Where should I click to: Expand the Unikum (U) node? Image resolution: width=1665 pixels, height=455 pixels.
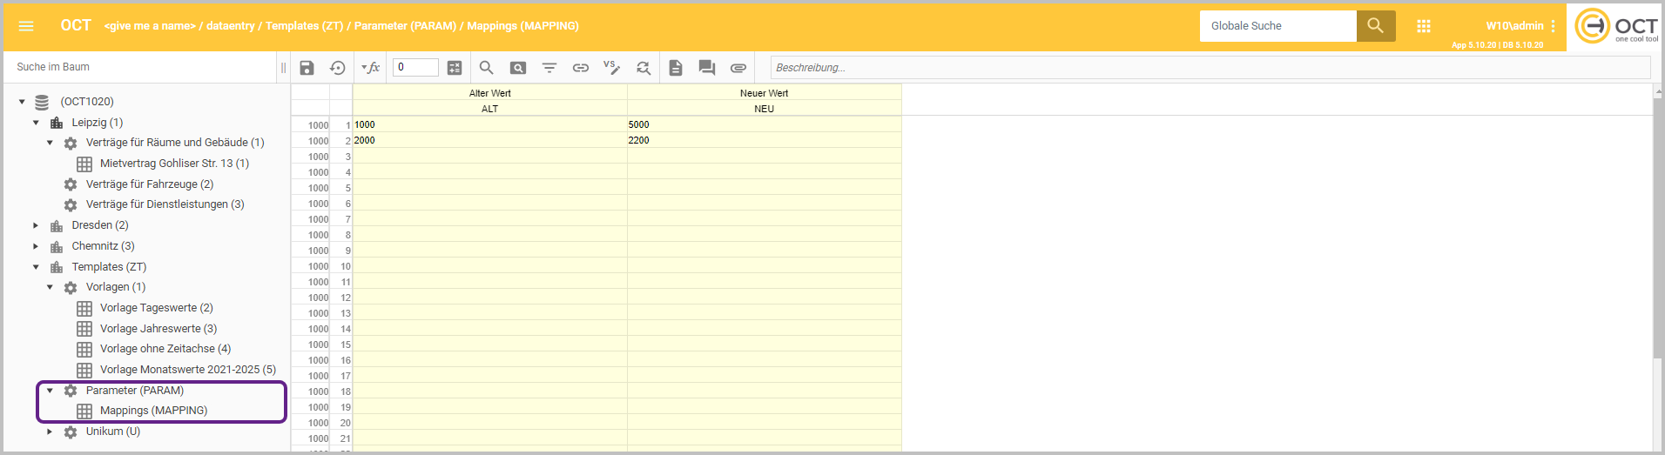[x=50, y=432]
